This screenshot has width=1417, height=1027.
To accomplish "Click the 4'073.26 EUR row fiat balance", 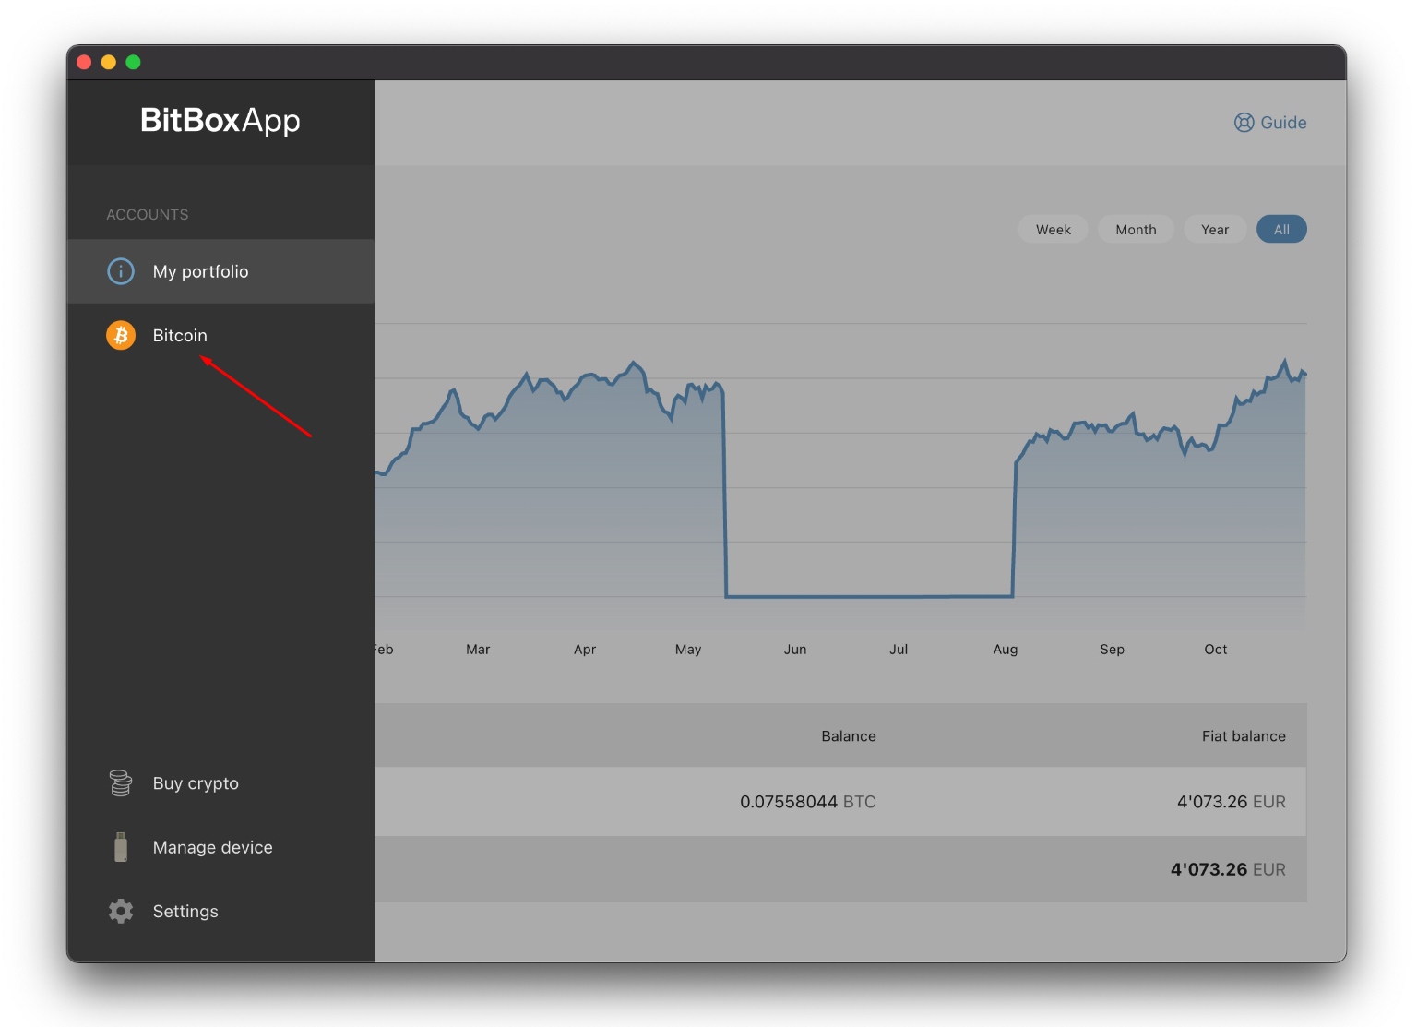I will click(1231, 802).
